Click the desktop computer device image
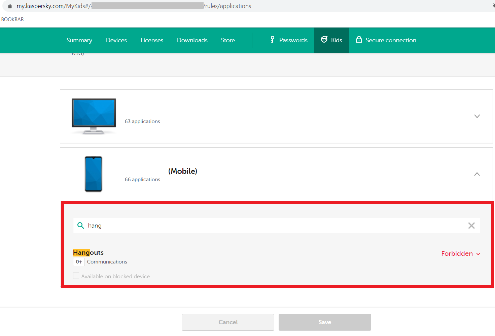 point(94,116)
